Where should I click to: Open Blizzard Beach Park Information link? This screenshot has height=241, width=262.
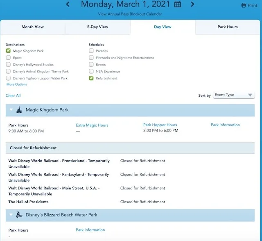coord(90,230)
